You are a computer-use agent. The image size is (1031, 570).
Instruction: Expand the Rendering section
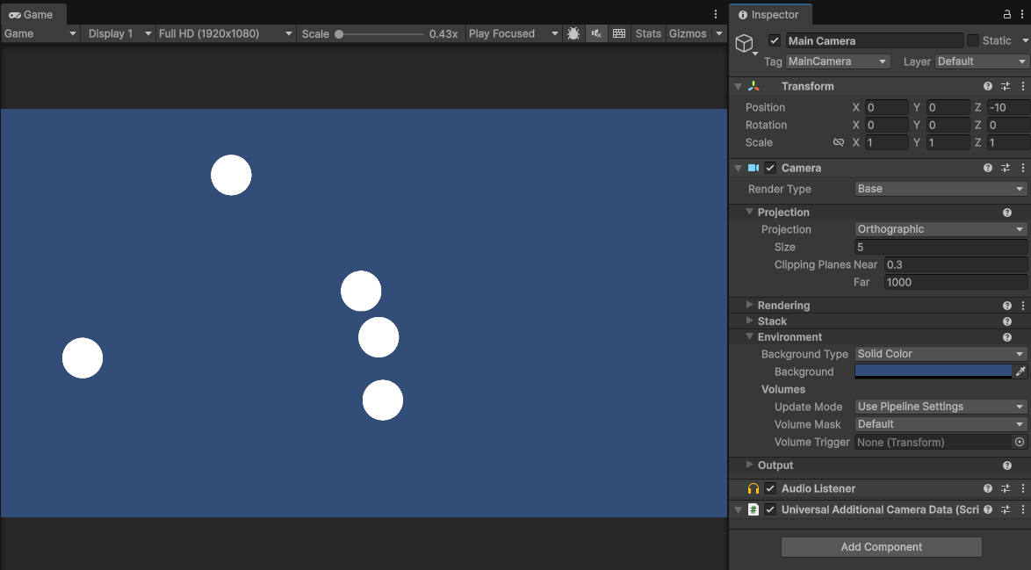point(749,305)
